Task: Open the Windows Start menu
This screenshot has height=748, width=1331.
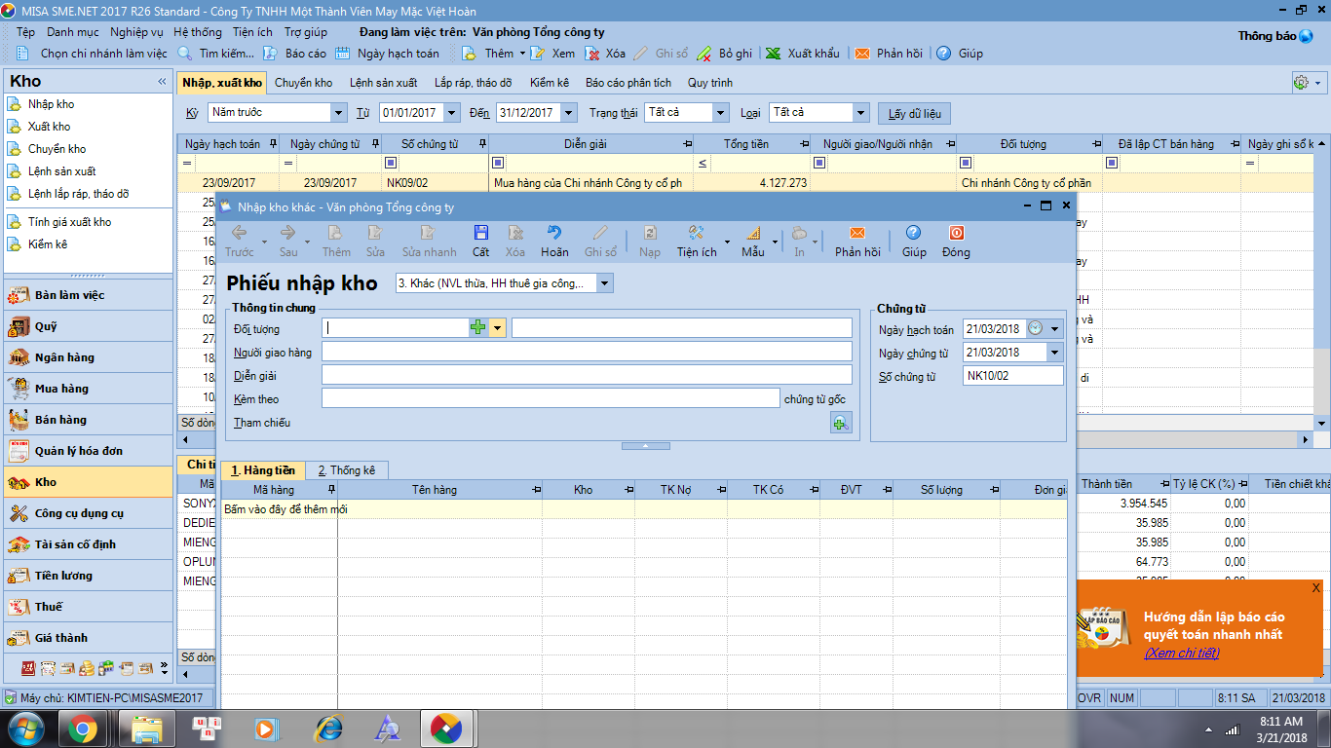Action: click(x=24, y=728)
